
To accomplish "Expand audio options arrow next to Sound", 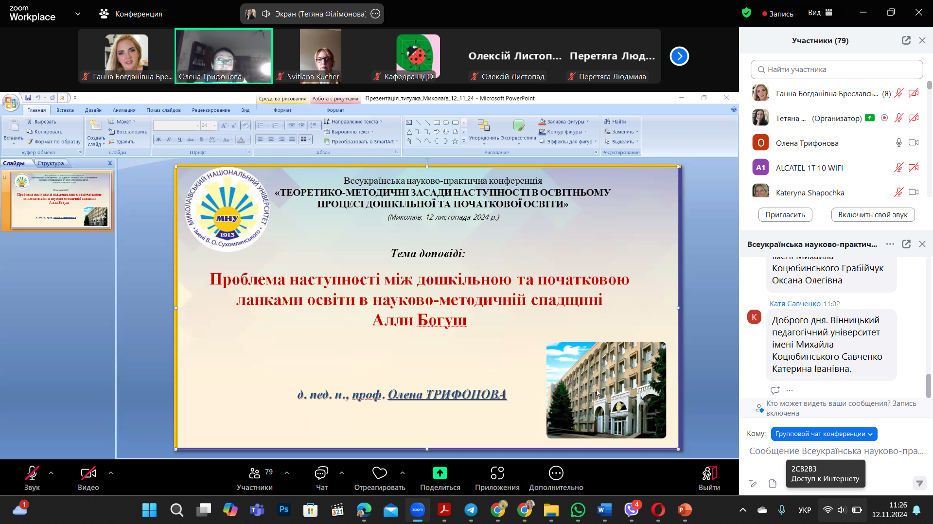I will pyautogui.click(x=51, y=472).
